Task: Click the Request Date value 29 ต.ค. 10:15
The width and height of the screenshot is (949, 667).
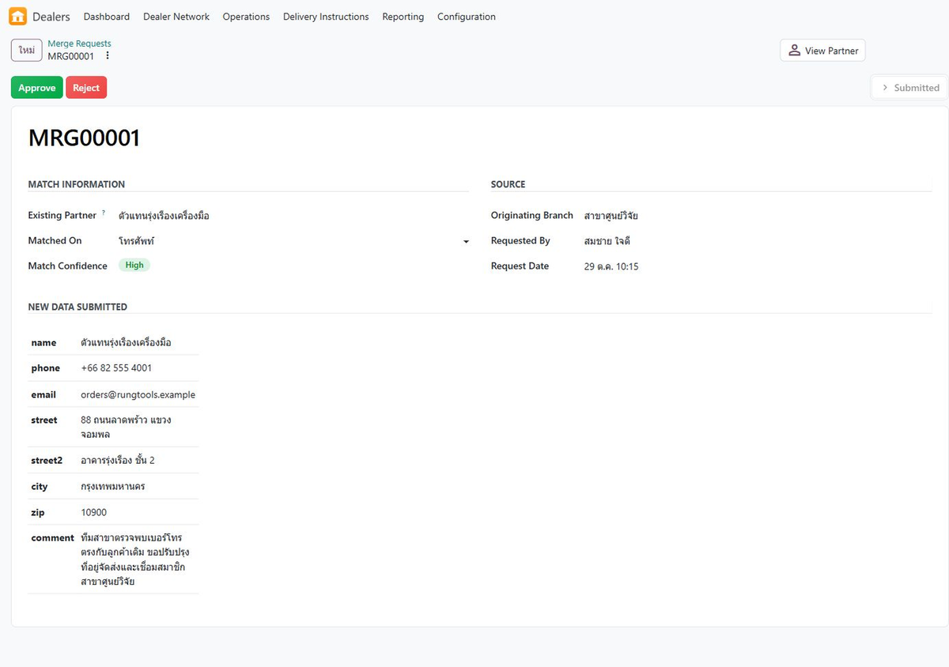Action: pyautogui.click(x=611, y=266)
